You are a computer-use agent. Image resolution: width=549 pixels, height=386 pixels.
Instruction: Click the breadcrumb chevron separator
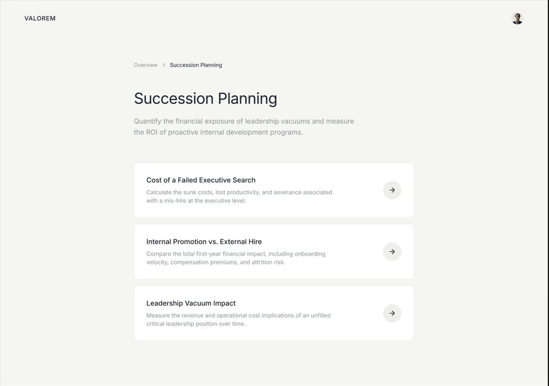point(164,65)
